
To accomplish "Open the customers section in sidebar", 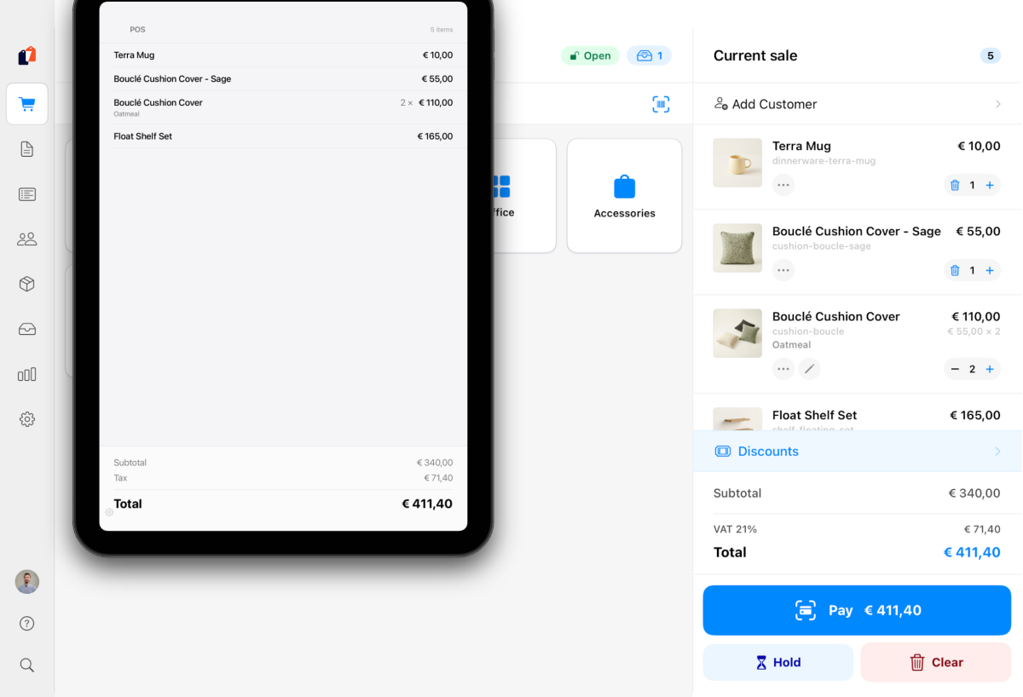I will tap(27, 239).
